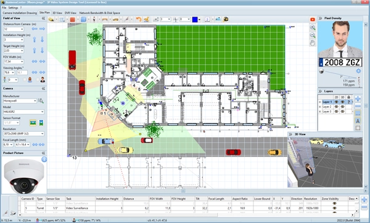This screenshot has width=370, height=223.
Task: Toggle zone visibility for camera 5
Action: [334, 208]
